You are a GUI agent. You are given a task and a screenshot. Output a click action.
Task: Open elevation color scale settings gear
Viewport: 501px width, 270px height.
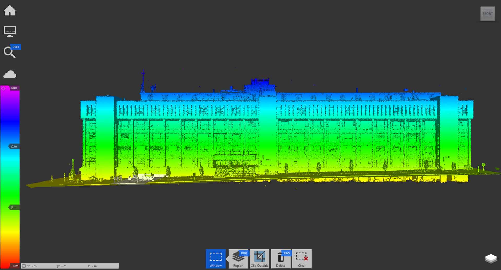click(3, 89)
